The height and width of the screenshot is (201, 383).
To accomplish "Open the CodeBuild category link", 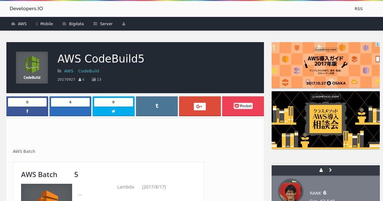I will [x=88, y=71].
